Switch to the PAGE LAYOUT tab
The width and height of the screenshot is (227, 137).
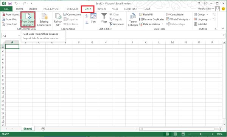pos(51,9)
